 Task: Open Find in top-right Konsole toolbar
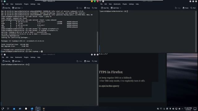pyautogui.click(x=193, y=8)
